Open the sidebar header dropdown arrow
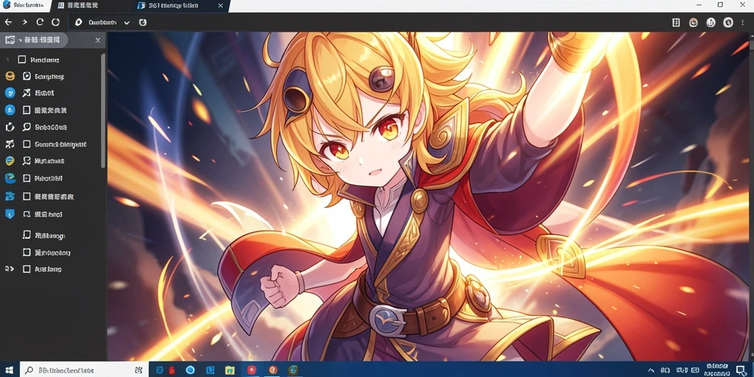This screenshot has height=377, width=754. (x=21, y=40)
